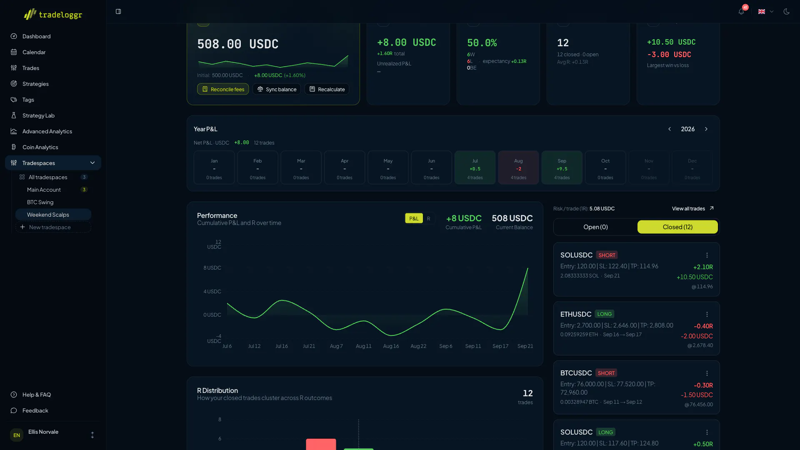Go to the next year arrow
Viewport: 800px width, 450px height.
[x=706, y=129]
